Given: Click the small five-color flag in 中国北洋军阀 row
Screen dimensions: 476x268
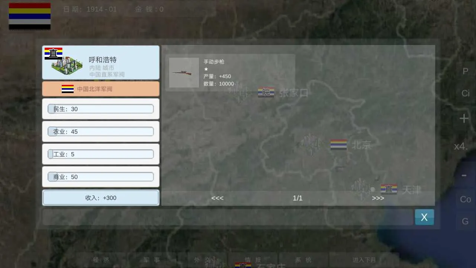Looking at the screenshot, I should pos(68,89).
